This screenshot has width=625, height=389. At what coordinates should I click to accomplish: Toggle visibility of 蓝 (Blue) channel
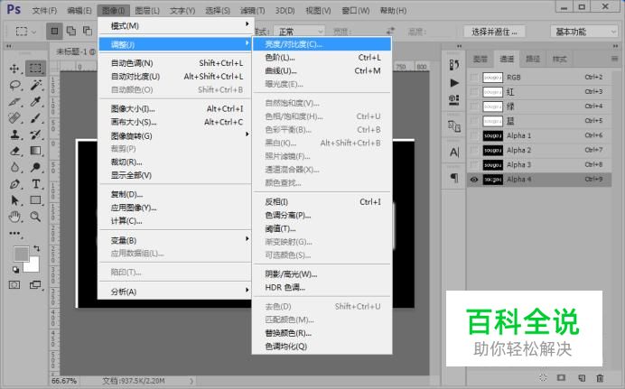pos(474,121)
